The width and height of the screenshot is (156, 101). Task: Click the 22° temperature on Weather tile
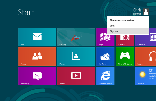[151, 71]
